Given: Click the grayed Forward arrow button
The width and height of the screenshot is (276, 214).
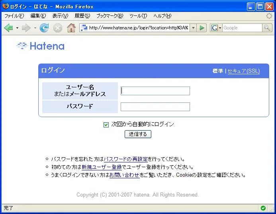Looking at the screenshot, I should point(26,28).
